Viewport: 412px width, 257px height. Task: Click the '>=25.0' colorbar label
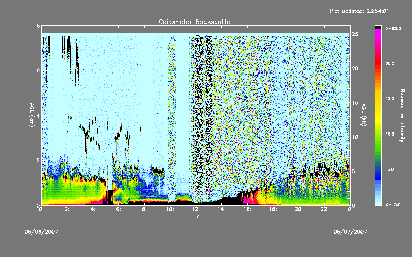pos(393,28)
